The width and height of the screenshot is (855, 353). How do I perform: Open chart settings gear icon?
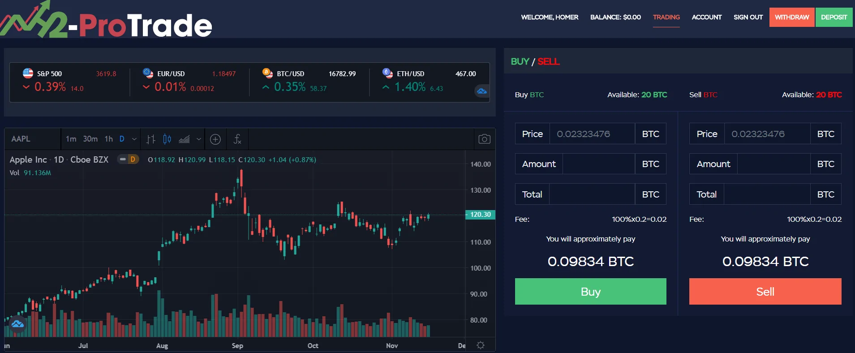(481, 345)
